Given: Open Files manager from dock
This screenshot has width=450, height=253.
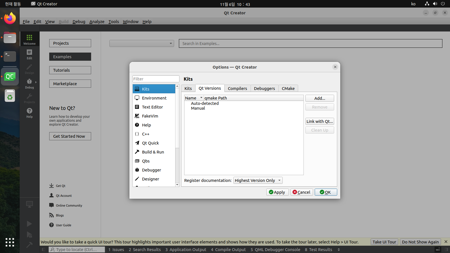Looking at the screenshot, I should click(x=10, y=37).
